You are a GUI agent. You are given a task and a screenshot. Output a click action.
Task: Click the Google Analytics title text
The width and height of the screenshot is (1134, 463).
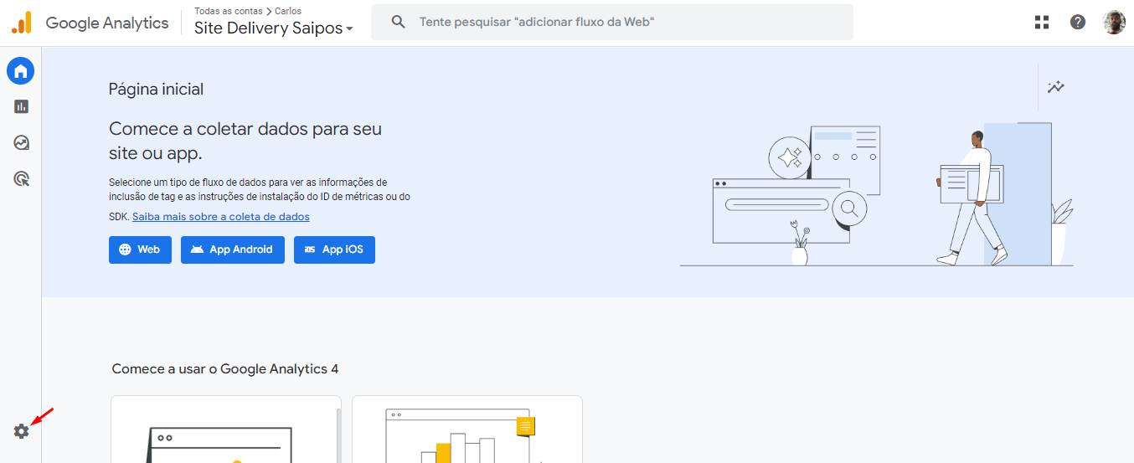tap(107, 23)
